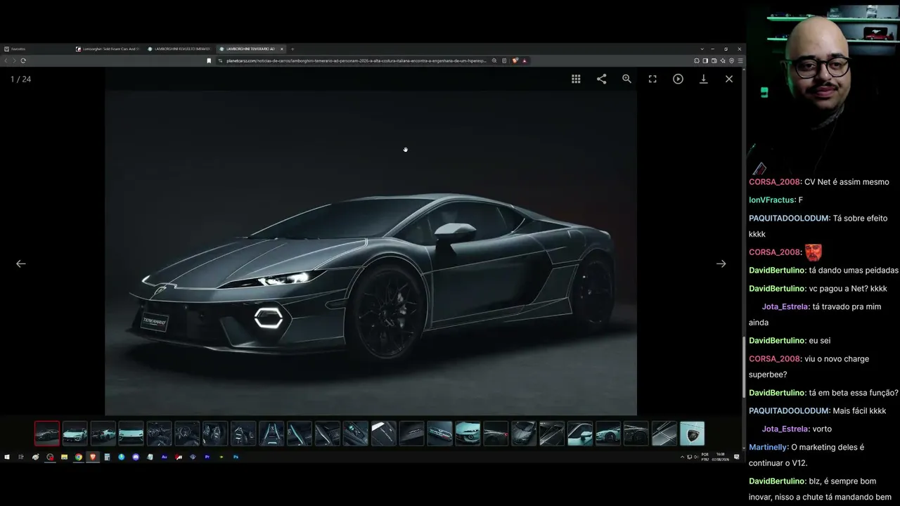Screen dimensions: 900x506
Task: Open the last thumbnail showing Lamborghini badge
Action: (x=692, y=434)
